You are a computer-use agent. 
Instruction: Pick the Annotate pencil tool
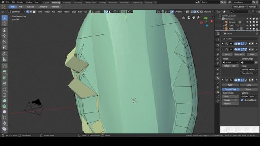click(x=4, y=54)
